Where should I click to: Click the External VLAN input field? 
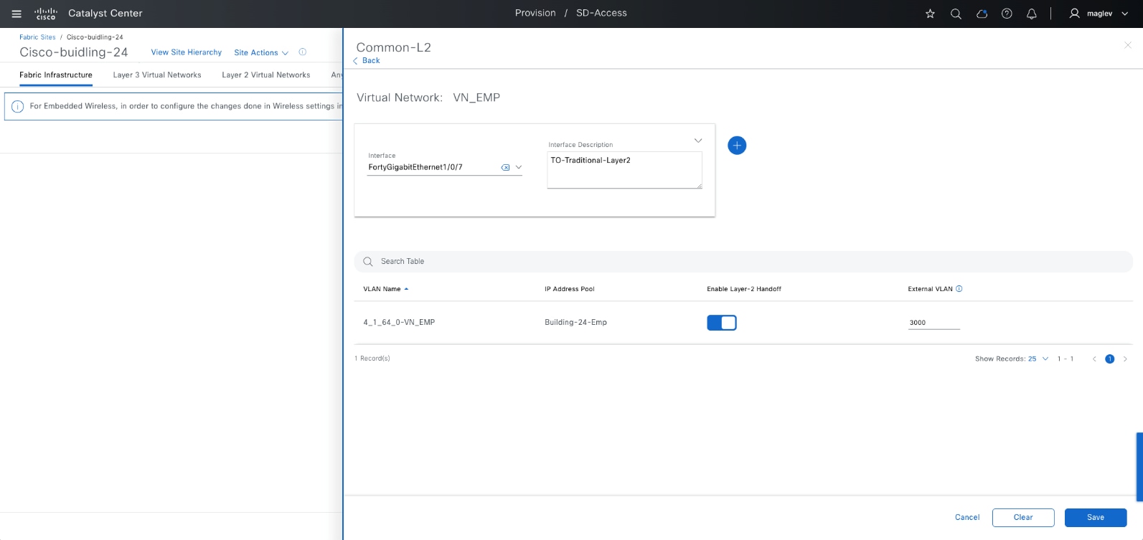point(933,323)
